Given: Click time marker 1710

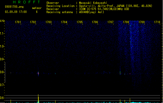Looking at the screenshot, I should 157,22.
